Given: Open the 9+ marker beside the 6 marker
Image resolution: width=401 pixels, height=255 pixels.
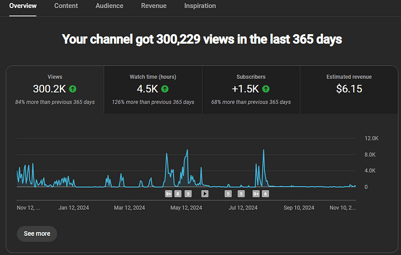Looking at the screenshot, I should click(x=256, y=194).
